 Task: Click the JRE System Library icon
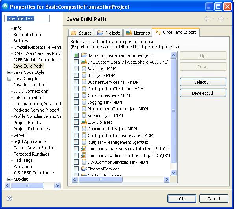[84, 62]
